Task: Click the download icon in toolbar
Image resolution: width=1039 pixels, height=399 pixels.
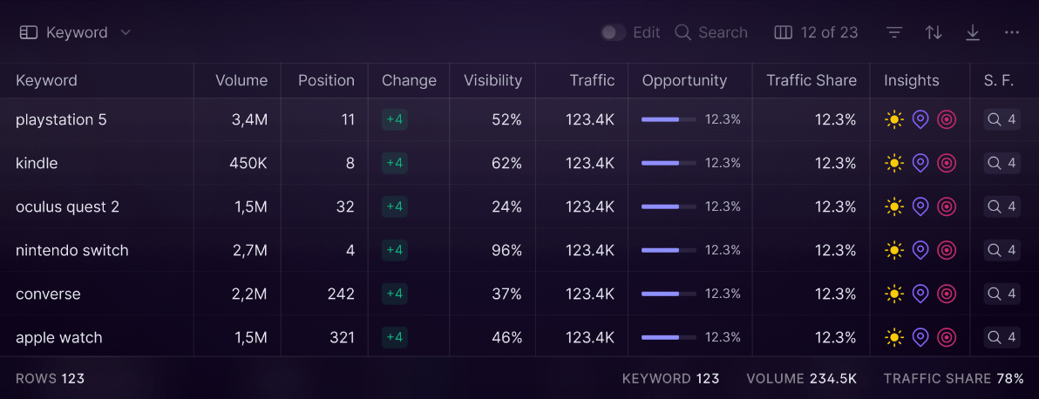Action: click(x=973, y=32)
